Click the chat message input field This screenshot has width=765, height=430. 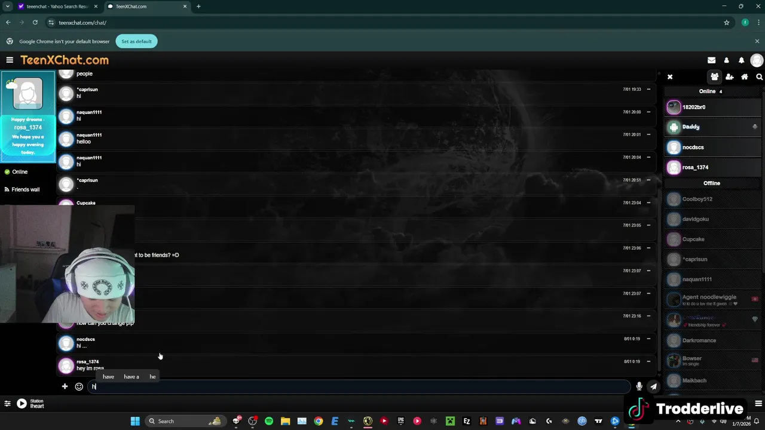click(359, 386)
